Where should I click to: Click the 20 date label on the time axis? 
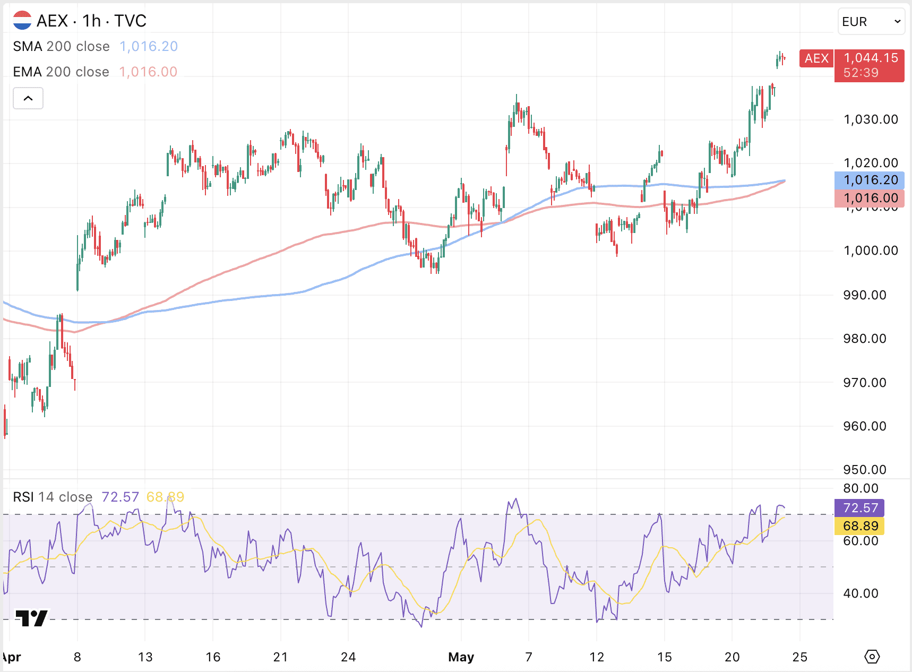pyautogui.click(x=732, y=657)
